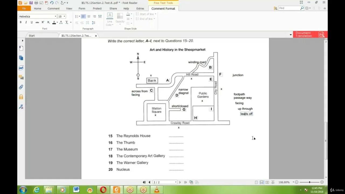Viewport: 345px width, 194px height.
Task: Switch to the Comment Format ribbon tab
Action: (163, 8)
